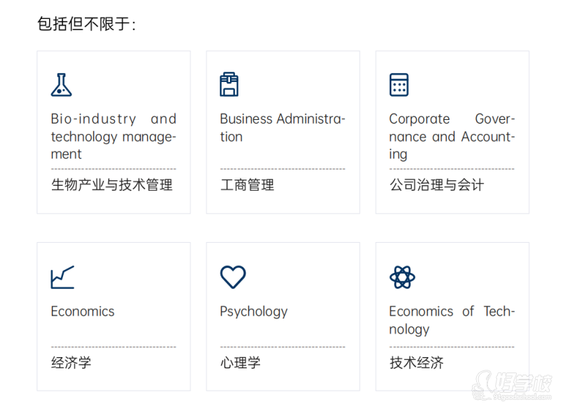Click the 公司治理与会计 label
This screenshot has width=561, height=409.
(436, 185)
